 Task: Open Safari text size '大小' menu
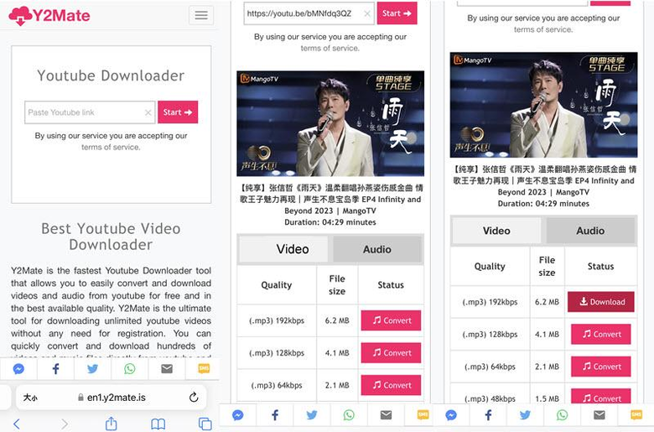click(30, 398)
